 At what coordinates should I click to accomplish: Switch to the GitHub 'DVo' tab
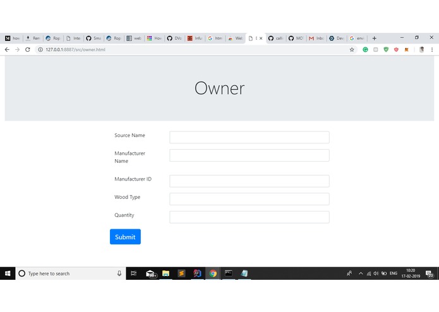[175, 39]
